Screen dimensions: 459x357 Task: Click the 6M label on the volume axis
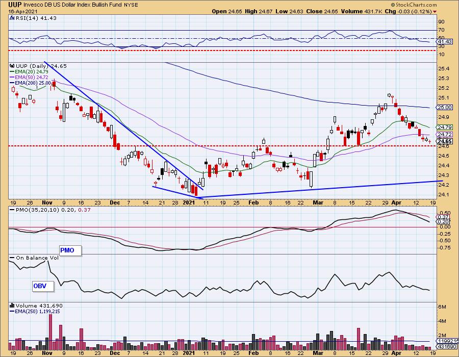pos(442,307)
